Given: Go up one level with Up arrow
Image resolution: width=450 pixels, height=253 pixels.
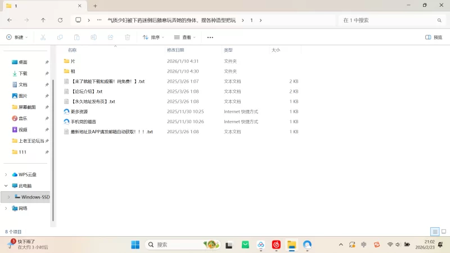Looking at the screenshot, I should [43, 20].
